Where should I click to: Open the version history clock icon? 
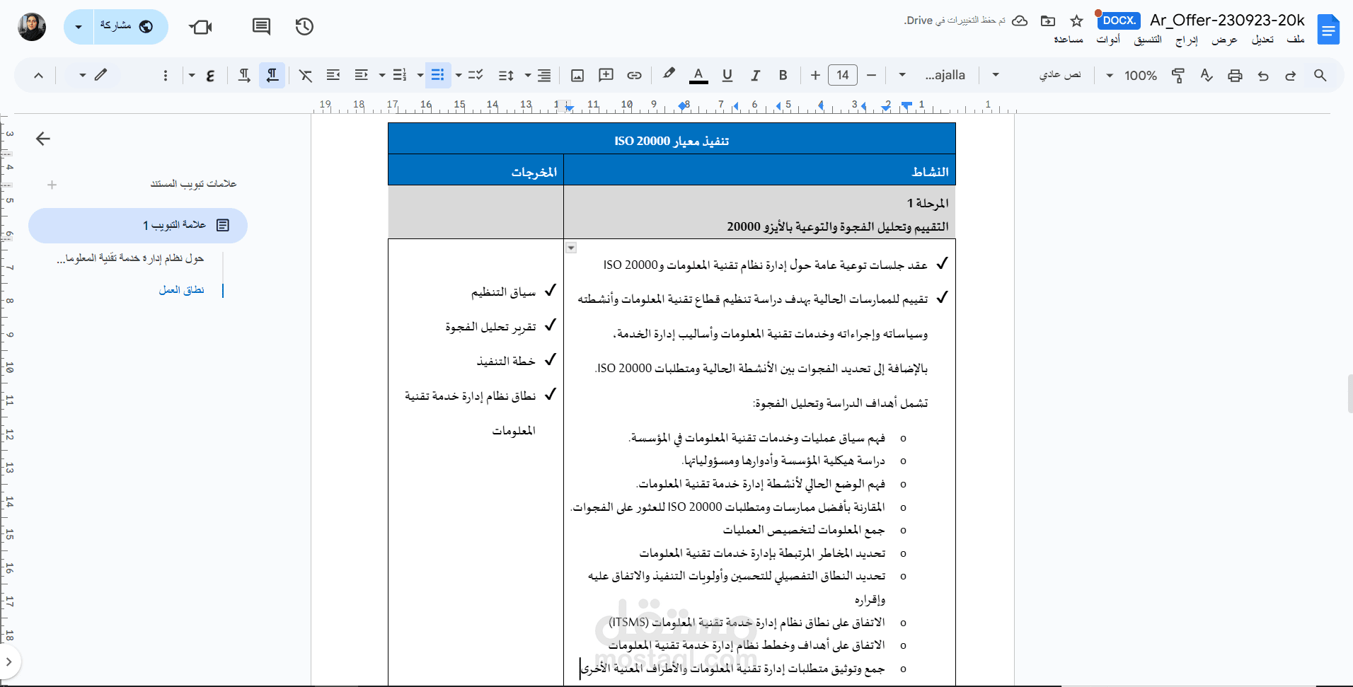(x=304, y=27)
